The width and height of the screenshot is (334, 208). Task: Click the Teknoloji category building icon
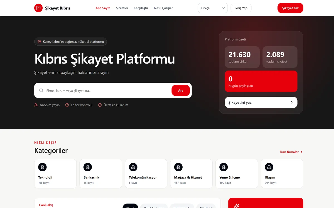pyautogui.click(x=42, y=167)
